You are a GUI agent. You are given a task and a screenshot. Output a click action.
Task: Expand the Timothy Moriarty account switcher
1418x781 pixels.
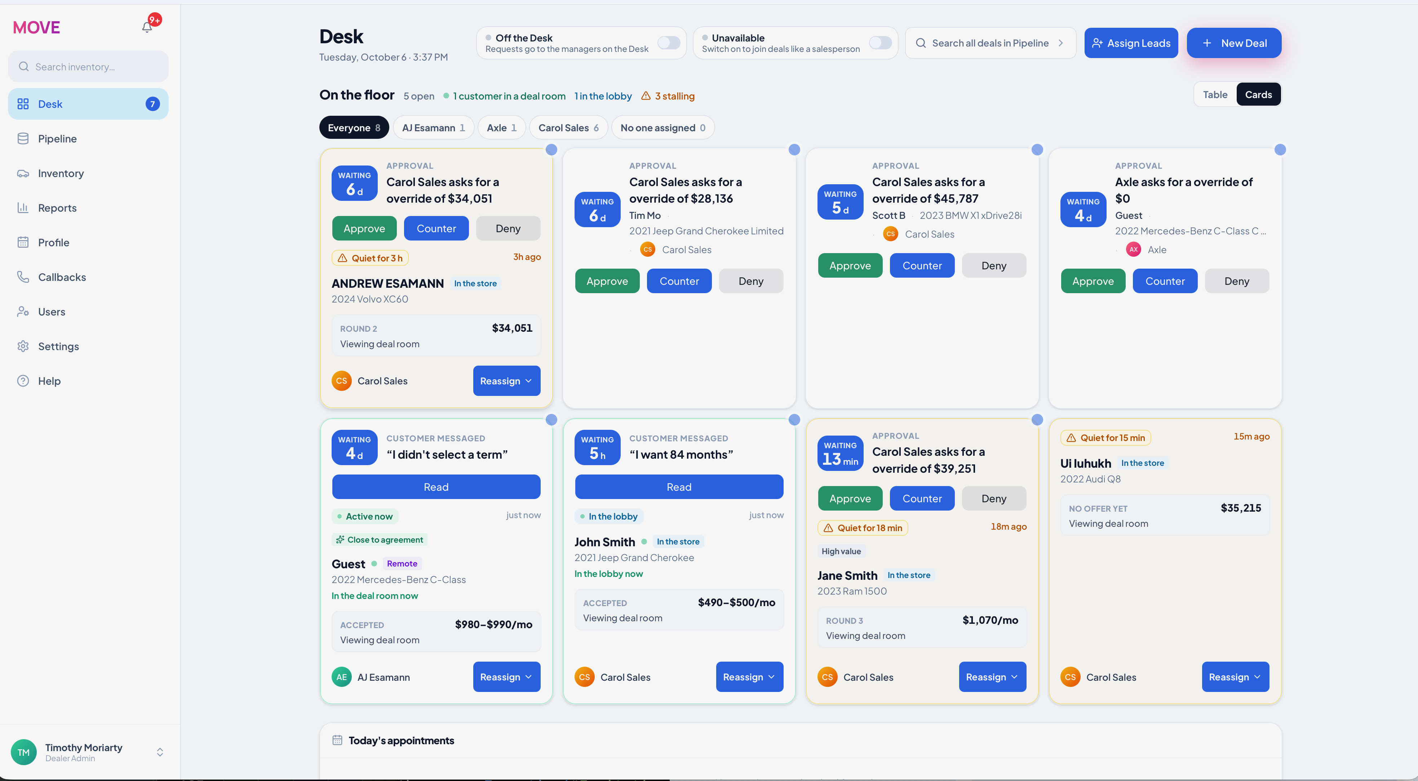pos(160,753)
